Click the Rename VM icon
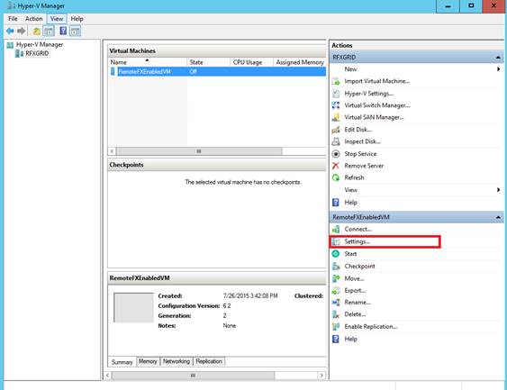The width and height of the screenshot is (507, 390). click(336, 303)
